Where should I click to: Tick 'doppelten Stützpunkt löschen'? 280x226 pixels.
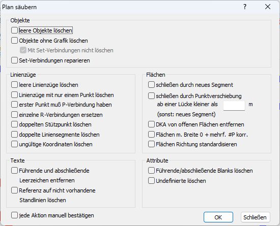[14, 124]
